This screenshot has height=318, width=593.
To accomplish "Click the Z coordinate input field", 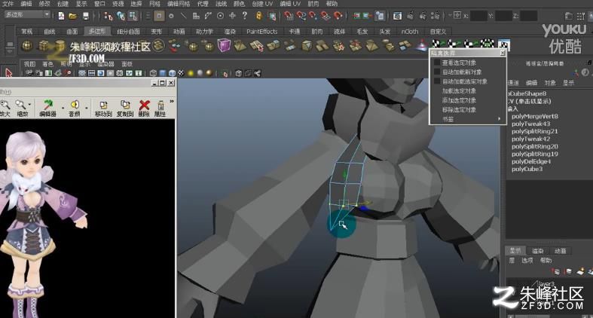I will 528,16.
